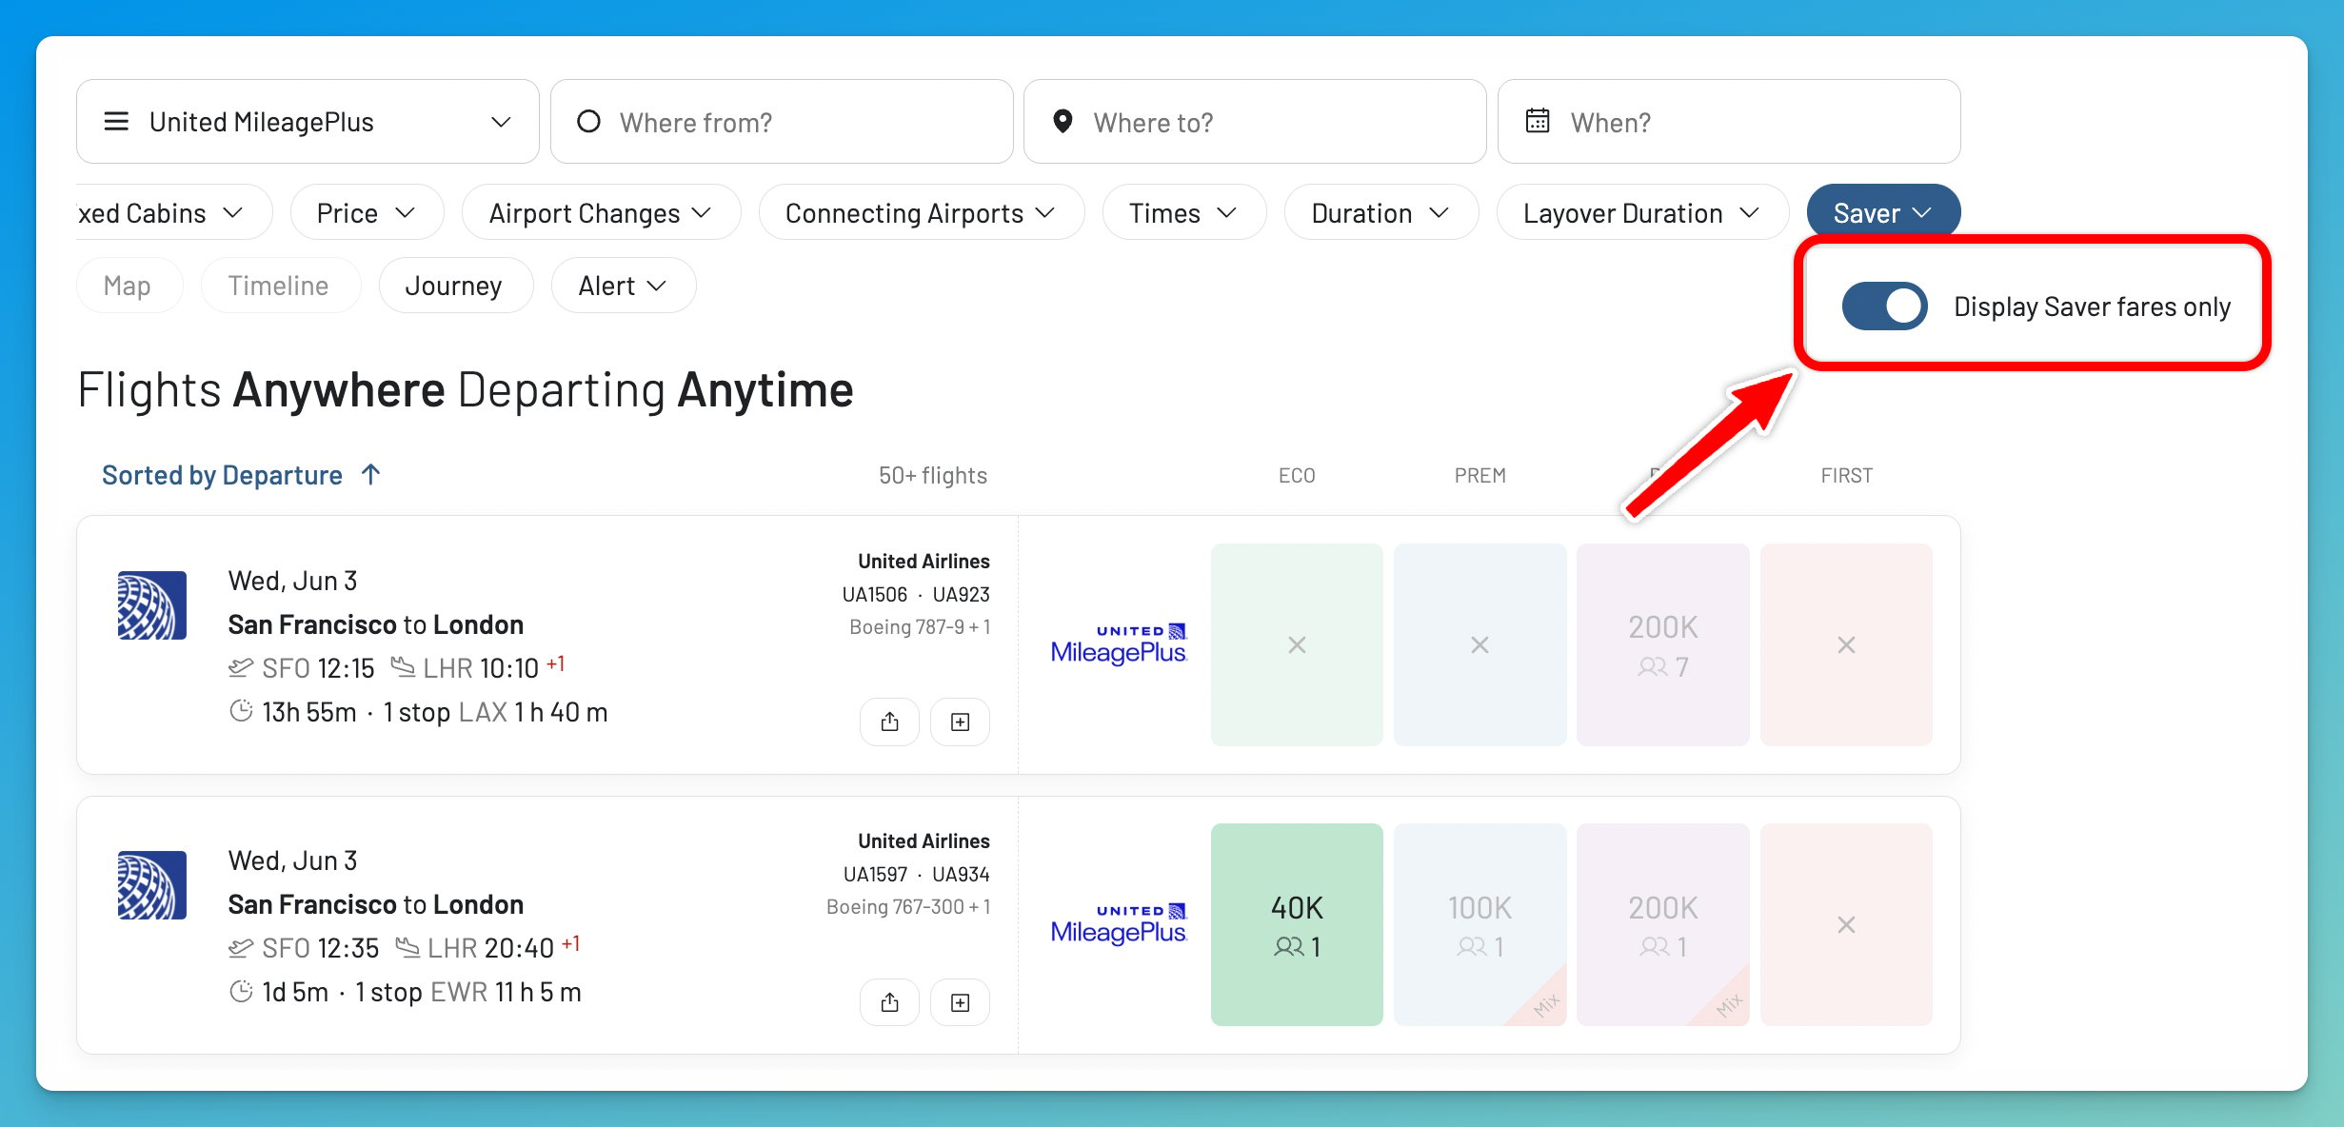
Task: Click the United Airlines logo on the UA1506 flight
Action: pyautogui.click(x=152, y=605)
